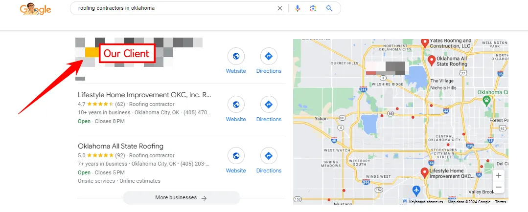Open Lifestyle Home Improvement OKC listing title
Viewport: 528px width, 212px height.
coord(144,95)
